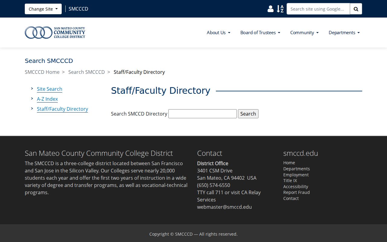This screenshot has height=242, width=387.
Task: Open the Employment footer link
Action: 296,175
